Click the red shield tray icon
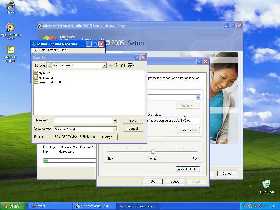The height and width of the screenshot is (210, 280). point(260,206)
